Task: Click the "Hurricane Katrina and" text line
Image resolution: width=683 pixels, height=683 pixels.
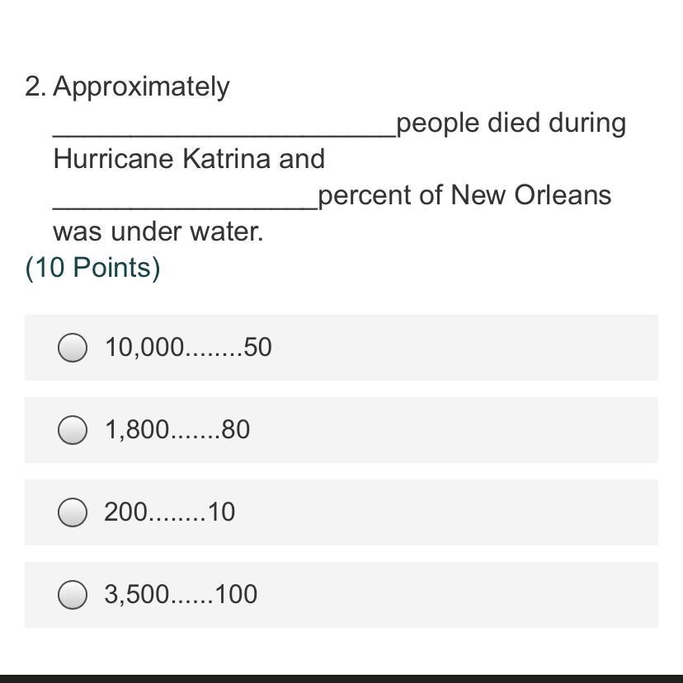Action: pos(189,159)
